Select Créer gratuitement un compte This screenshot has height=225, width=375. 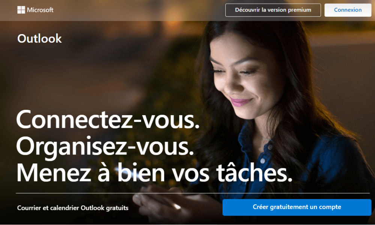297,207
